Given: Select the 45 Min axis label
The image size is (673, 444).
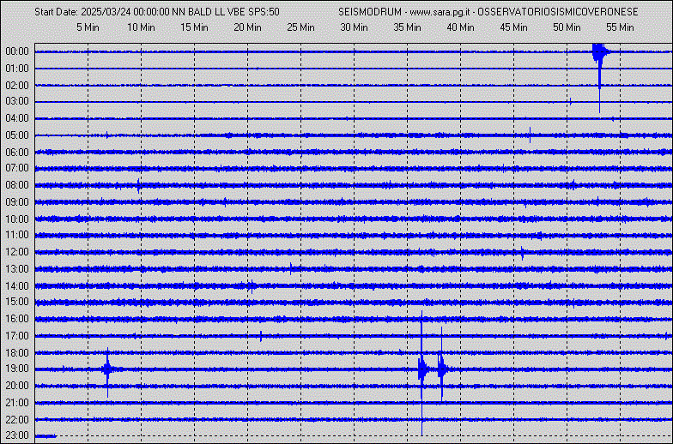Looking at the screenshot, I should point(513,27).
